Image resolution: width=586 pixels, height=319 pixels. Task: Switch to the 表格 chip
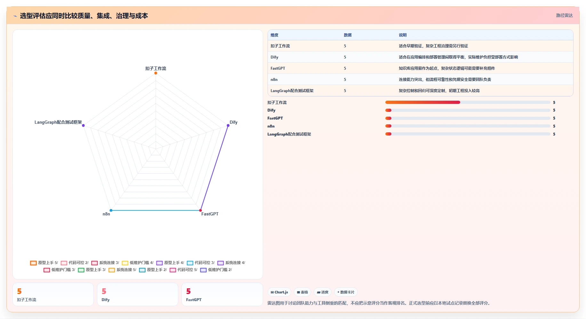(x=302, y=292)
